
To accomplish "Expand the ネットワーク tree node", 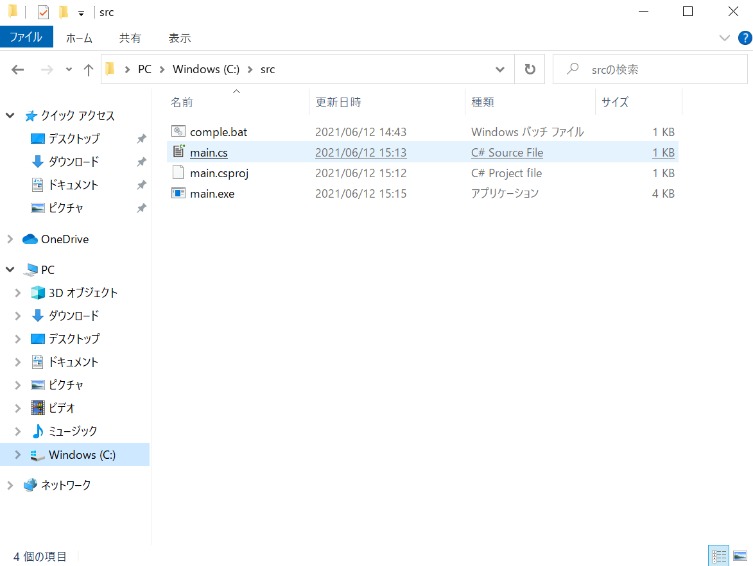I will pyautogui.click(x=10, y=485).
